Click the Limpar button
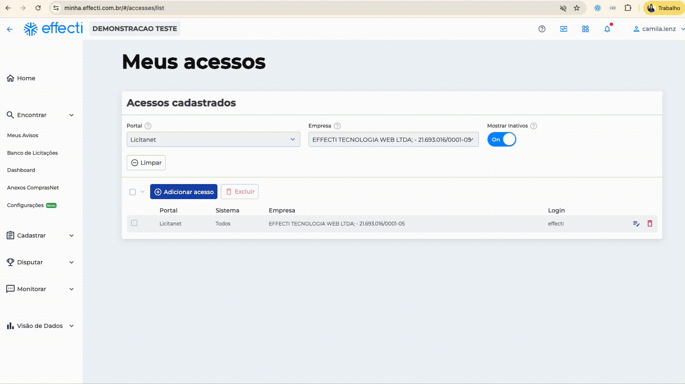 click(146, 163)
